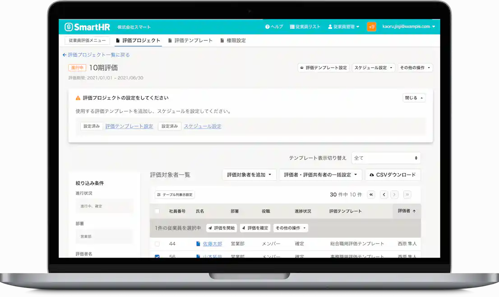Open the テンプレート表示切り替え combo box
The image size is (499, 297).
[x=386, y=158]
